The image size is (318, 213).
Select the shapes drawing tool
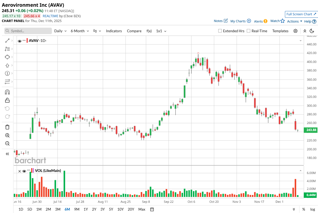[x=7, y=57]
